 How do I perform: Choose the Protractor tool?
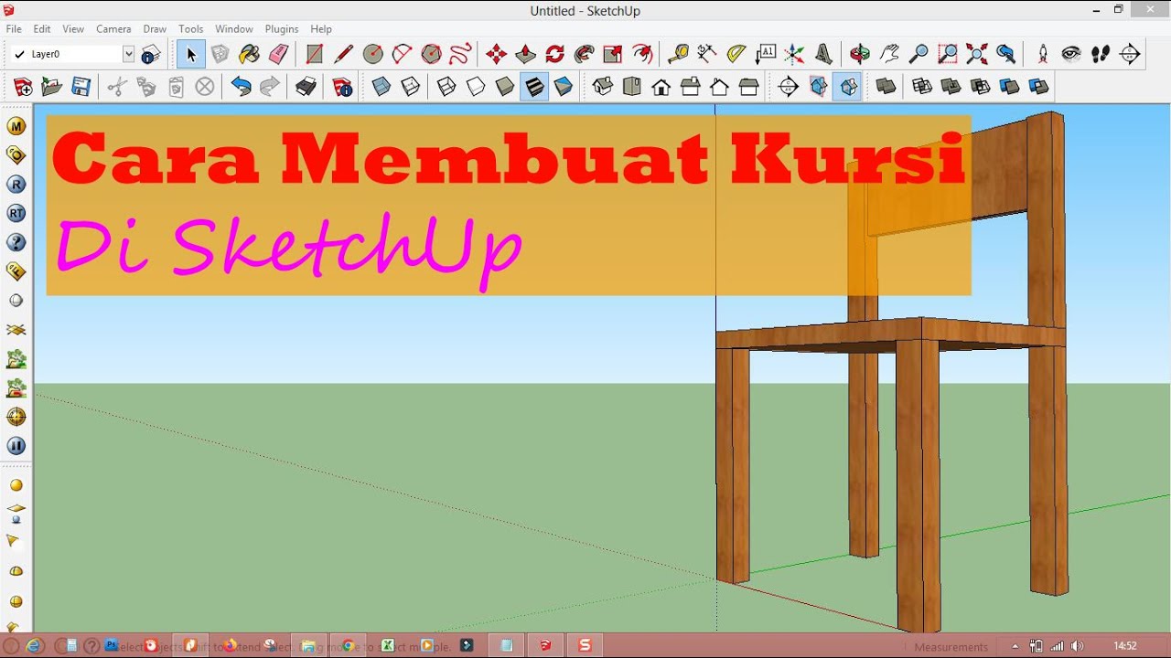coord(736,54)
